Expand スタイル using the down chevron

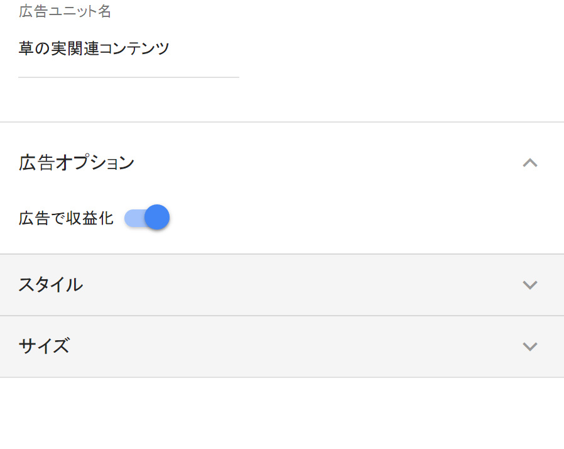tap(530, 285)
